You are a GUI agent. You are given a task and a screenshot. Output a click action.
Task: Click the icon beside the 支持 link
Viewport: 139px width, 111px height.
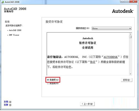pos(10,105)
